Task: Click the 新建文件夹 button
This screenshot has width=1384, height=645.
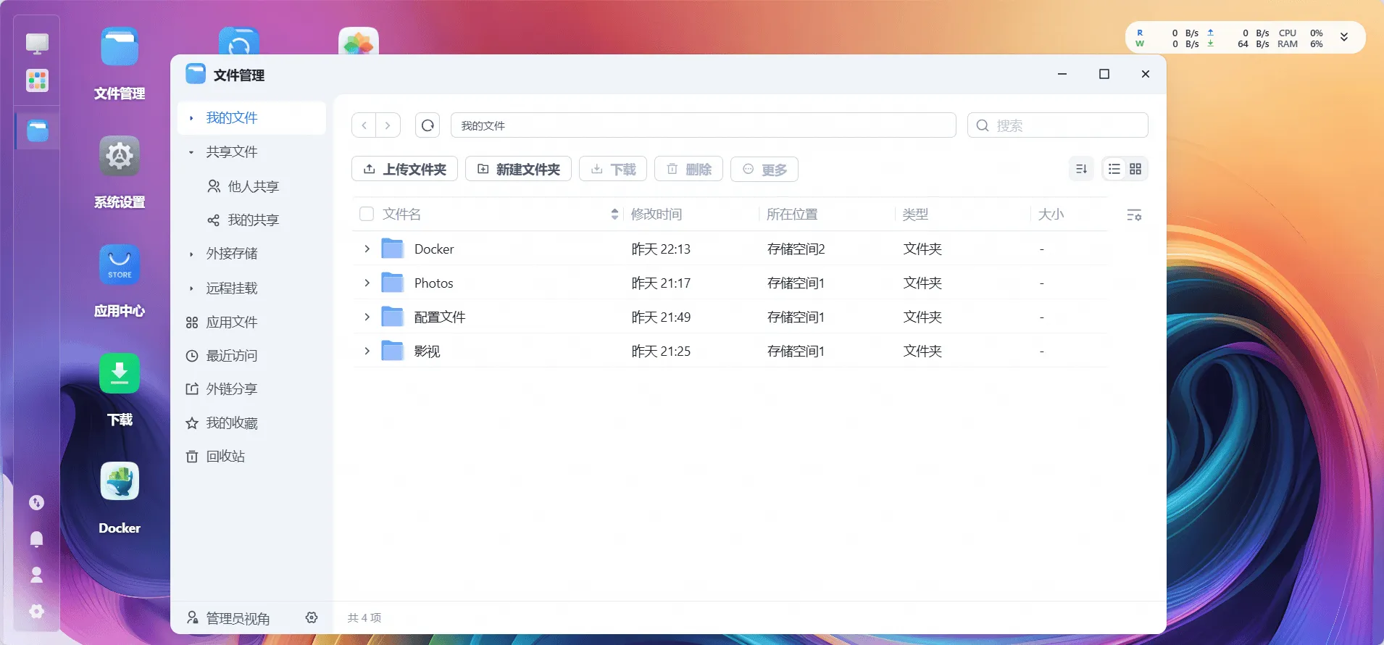Action: (x=518, y=169)
